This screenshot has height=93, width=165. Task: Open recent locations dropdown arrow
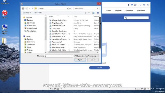click(30, 8)
